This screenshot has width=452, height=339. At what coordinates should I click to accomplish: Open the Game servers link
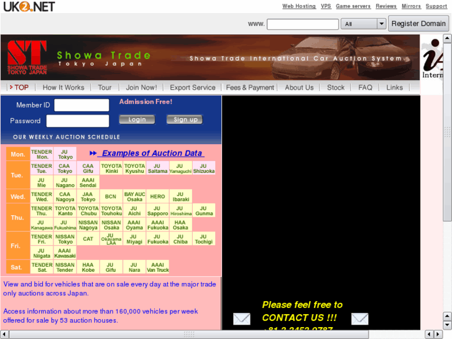pos(353,6)
